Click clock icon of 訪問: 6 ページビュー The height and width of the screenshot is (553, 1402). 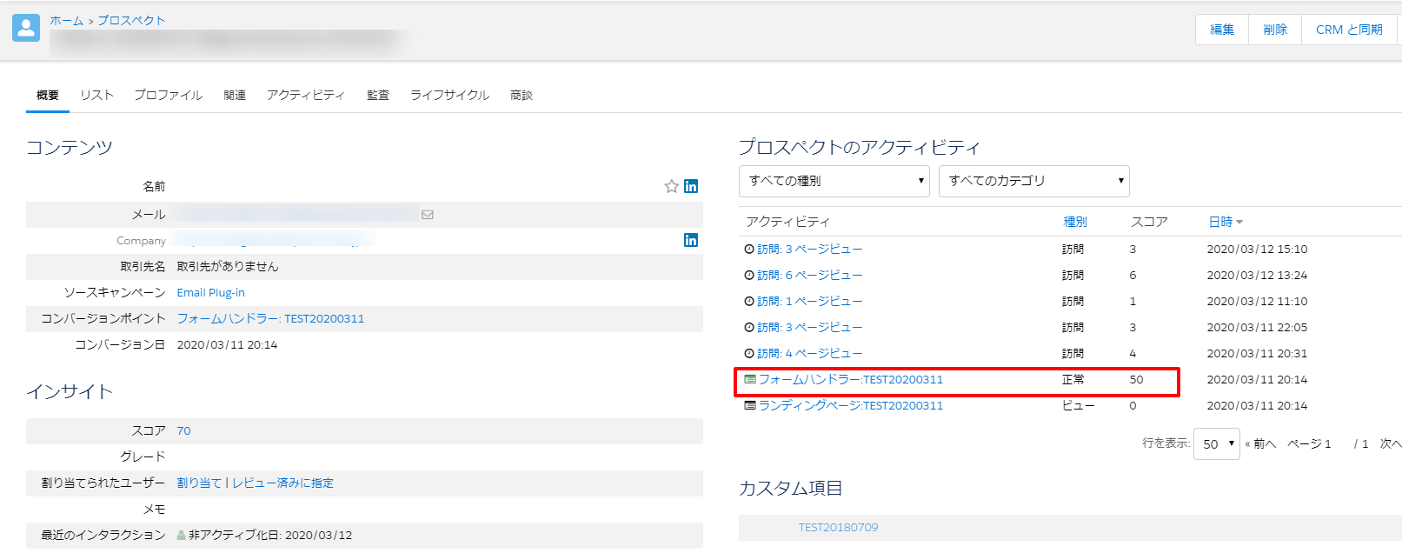coord(749,276)
